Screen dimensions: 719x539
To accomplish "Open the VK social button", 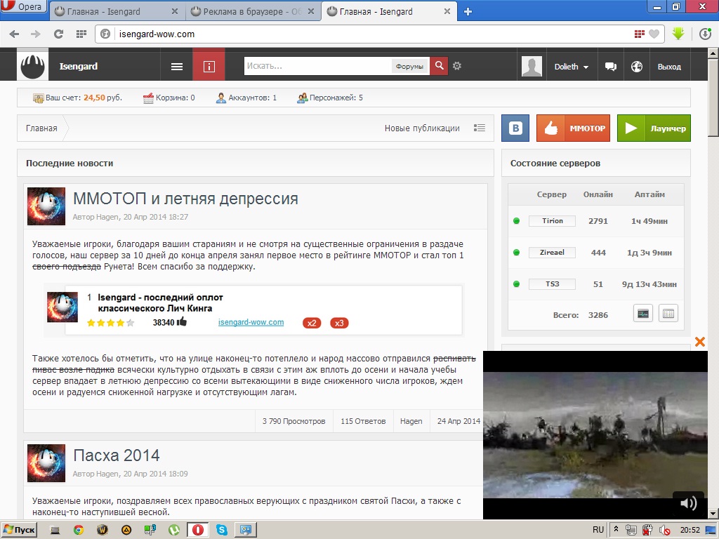I will point(515,128).
